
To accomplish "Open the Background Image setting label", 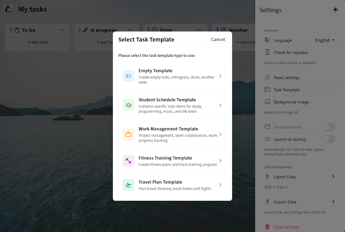I will [x=291, y=102].
